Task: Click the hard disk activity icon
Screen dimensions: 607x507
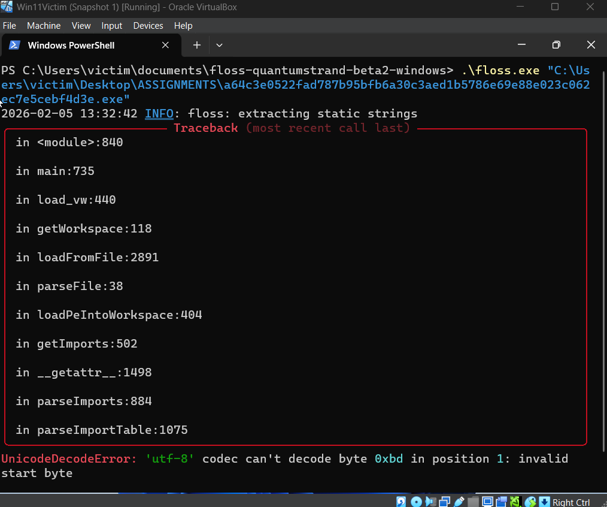Action: click(x=400, y=502)
